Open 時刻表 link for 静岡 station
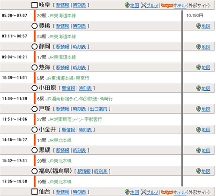 click(80, 47)
